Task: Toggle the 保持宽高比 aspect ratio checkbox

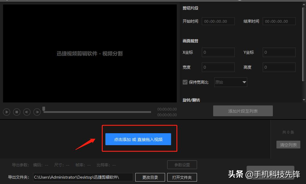Action: point(185,82)
